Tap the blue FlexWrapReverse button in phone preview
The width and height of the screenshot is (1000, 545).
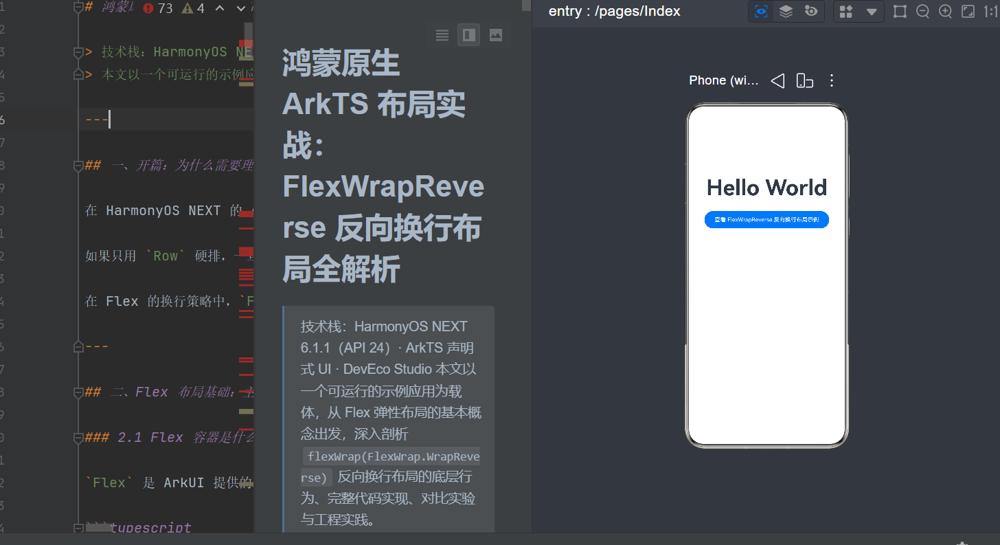tap(766, 219)
